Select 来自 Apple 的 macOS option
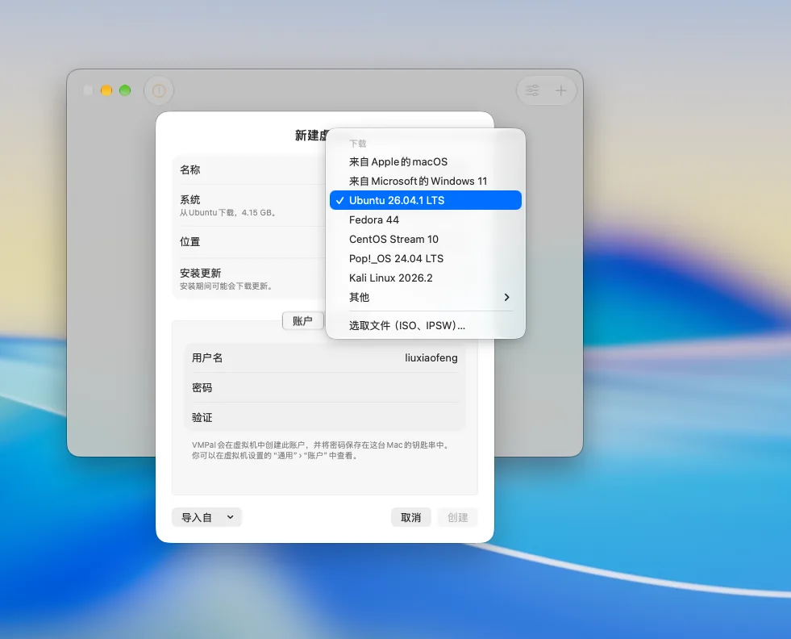 (425, 161)
